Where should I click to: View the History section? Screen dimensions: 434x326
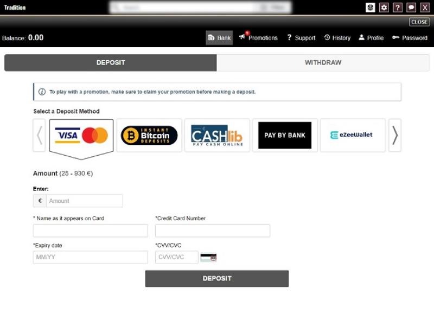(x=337, y=37)
